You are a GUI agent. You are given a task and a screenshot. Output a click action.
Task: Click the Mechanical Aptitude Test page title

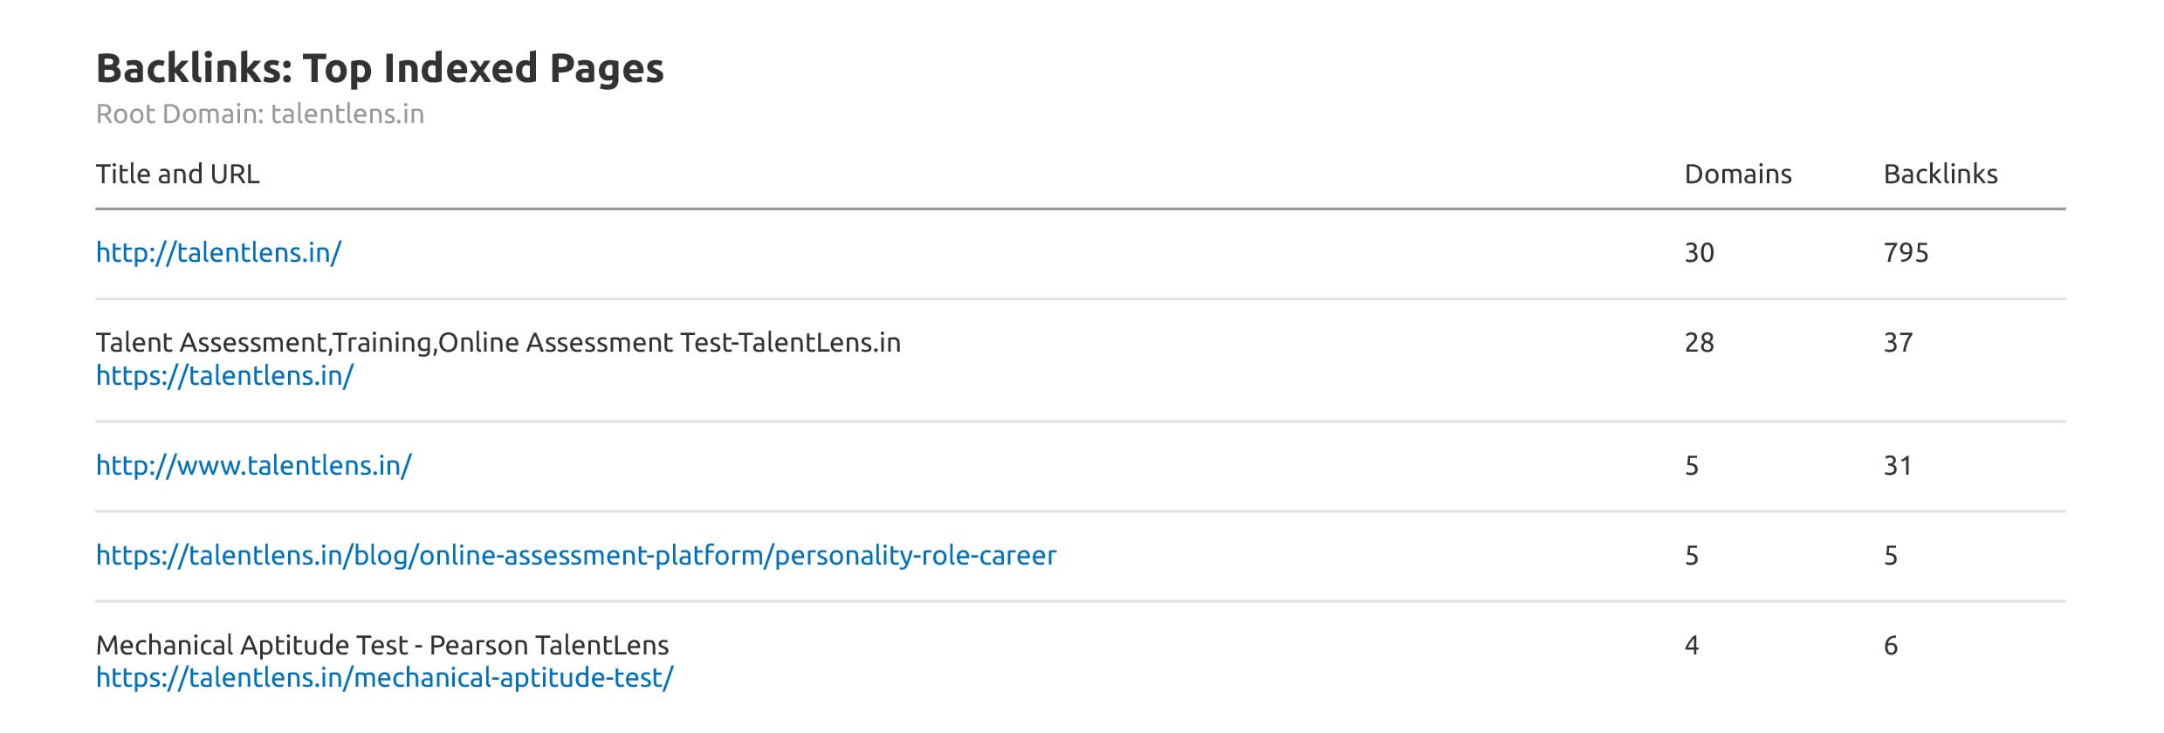click(x=381, y=646)
